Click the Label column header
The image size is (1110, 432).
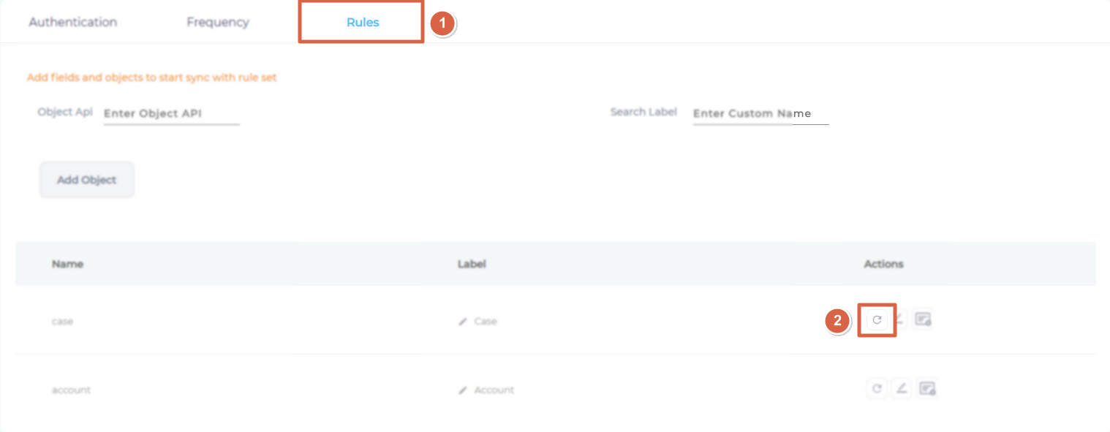[472, 264]
